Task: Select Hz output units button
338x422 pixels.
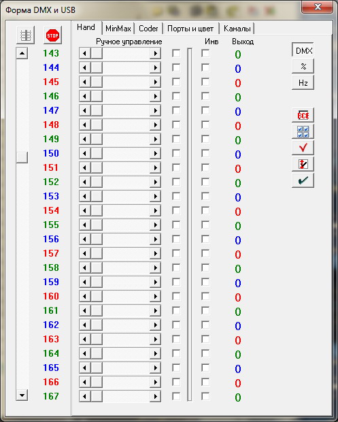Action: point(303,82)
